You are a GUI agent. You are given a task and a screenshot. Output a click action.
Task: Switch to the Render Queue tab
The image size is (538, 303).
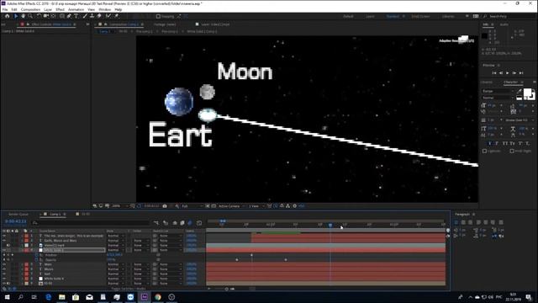pyautogui.click(x=18, y=215)
